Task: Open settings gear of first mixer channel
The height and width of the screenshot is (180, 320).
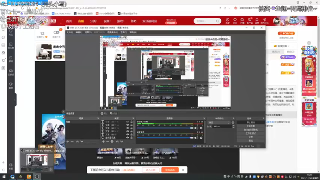Action: coord(201,128)
